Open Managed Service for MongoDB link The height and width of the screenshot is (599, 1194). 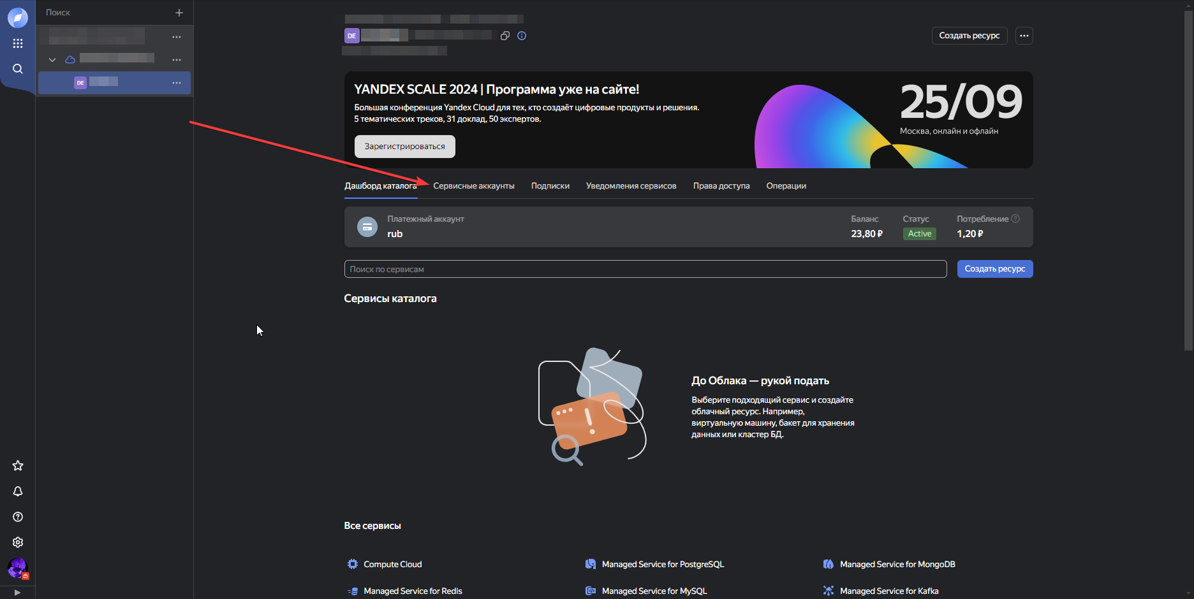point(897,564)
